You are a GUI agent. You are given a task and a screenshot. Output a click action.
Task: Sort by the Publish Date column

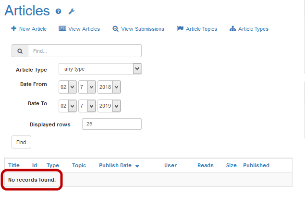click(115, 165)
